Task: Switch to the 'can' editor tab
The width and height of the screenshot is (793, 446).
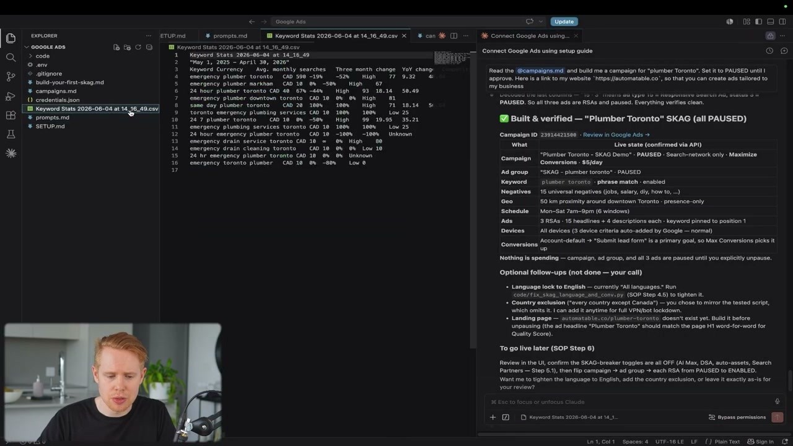Action: (426, 36)
